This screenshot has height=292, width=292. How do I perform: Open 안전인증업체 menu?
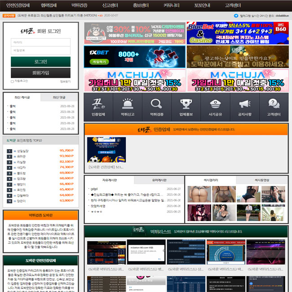coord(18,5)
